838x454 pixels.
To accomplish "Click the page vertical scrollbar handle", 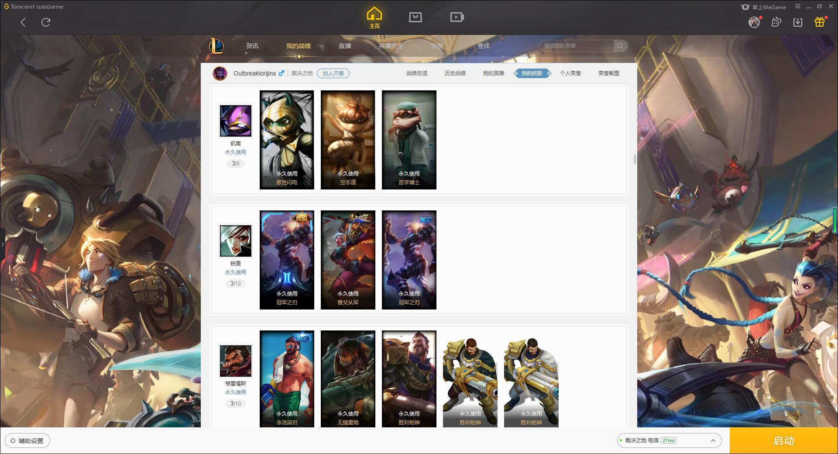I will (635, 159).
